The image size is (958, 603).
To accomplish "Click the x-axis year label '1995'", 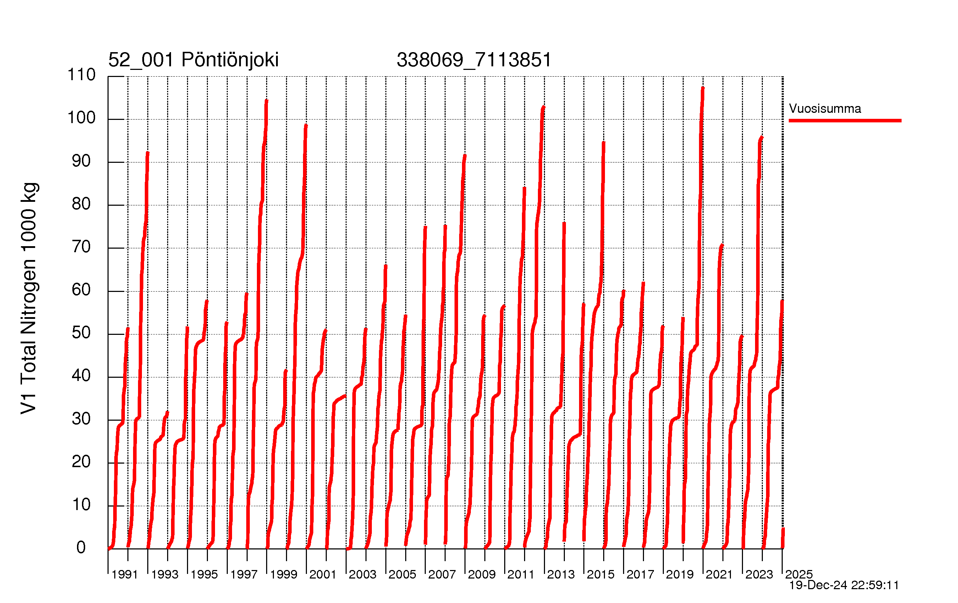I will point(204,574).
